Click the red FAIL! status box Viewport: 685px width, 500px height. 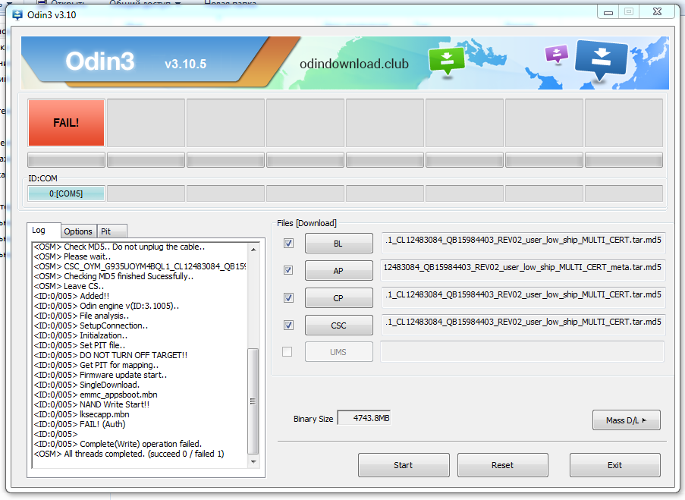(x=66, y=123)
